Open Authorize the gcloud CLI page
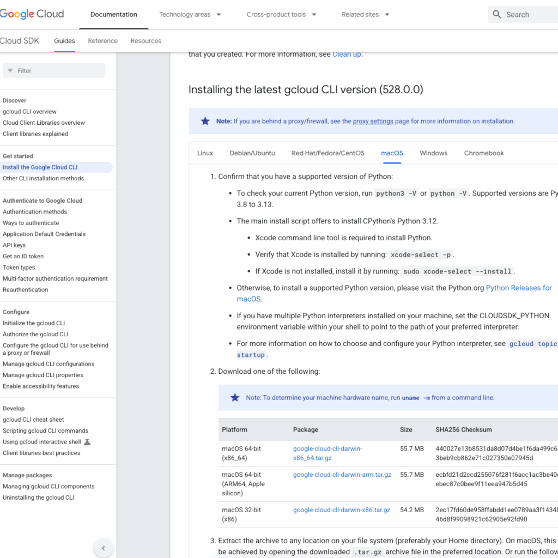This screenshot has width=558, height=558. point(35,334)
